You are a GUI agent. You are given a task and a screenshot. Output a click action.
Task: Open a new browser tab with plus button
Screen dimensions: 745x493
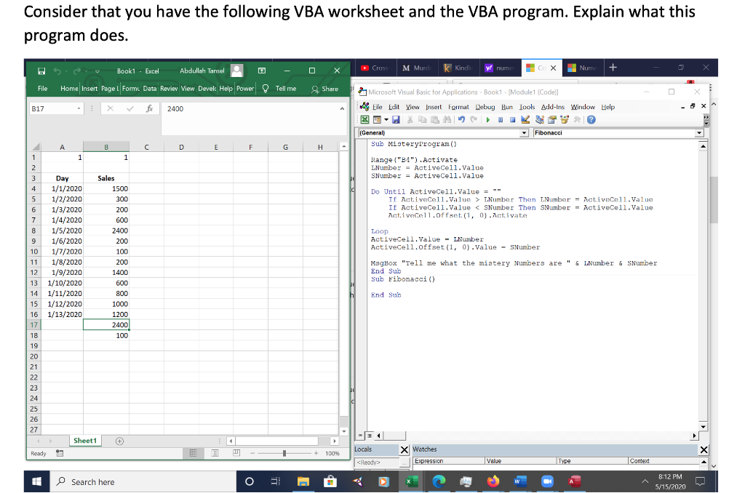coord(613,68)
